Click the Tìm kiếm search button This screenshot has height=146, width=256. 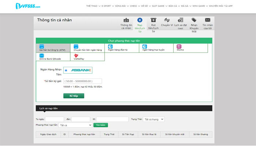pos(101,125)
